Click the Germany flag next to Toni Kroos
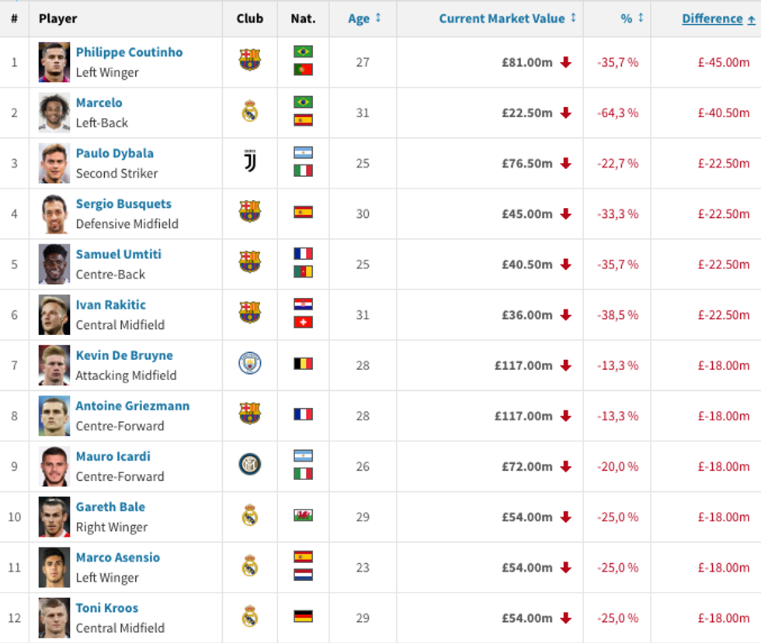The image size is (761, 643). point(303,617)
